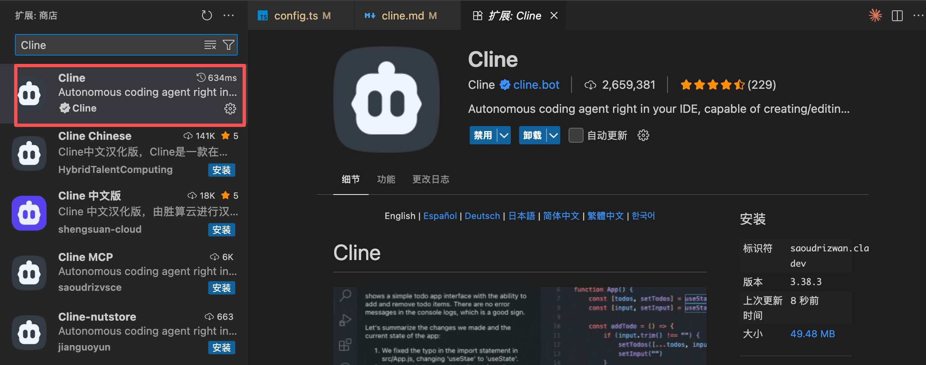Close the 扩展: Cline tab
This screenshot has height=365, width=926.
[554, 16]
